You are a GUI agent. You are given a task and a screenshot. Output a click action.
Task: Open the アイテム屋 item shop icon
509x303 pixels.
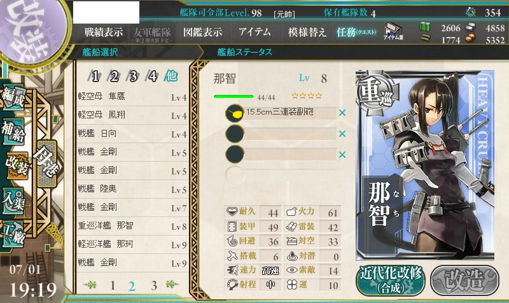(x=393, y=31)
